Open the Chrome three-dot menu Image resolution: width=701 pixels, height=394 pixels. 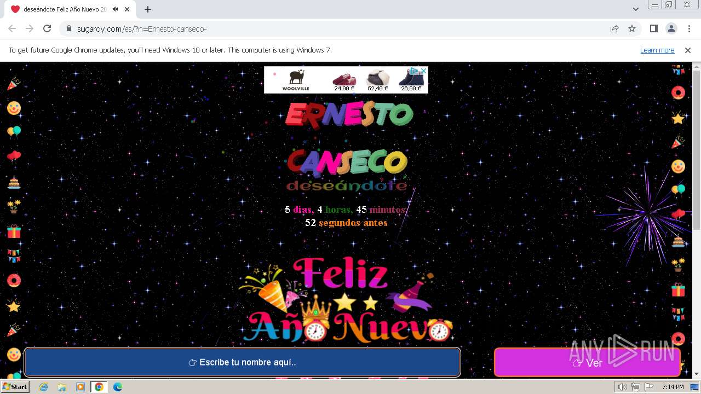tap(688, 28)
